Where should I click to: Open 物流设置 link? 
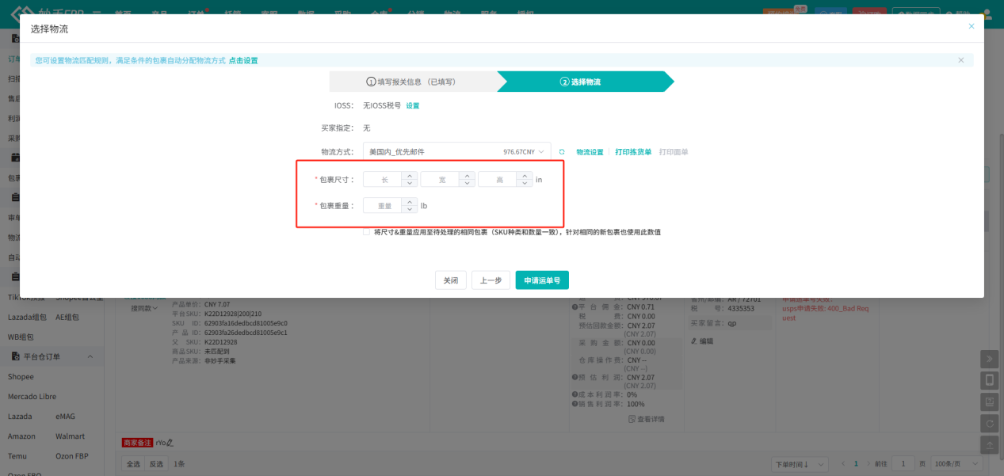(x=590, y=152)
